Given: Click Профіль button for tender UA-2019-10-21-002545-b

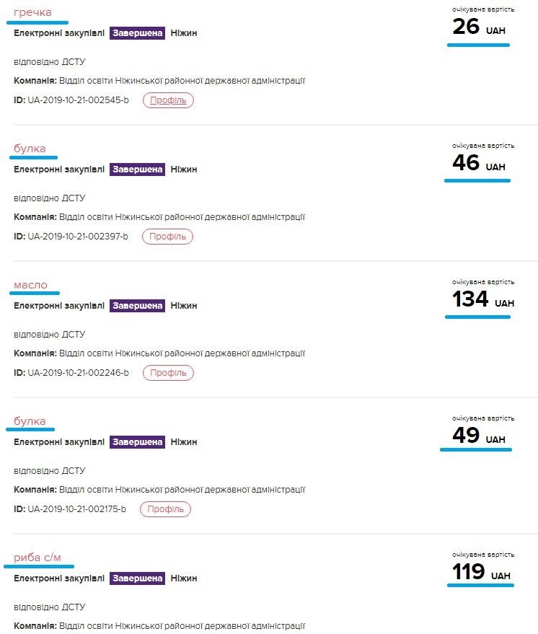Looking at the screenshot, I should tap(168, 100).
